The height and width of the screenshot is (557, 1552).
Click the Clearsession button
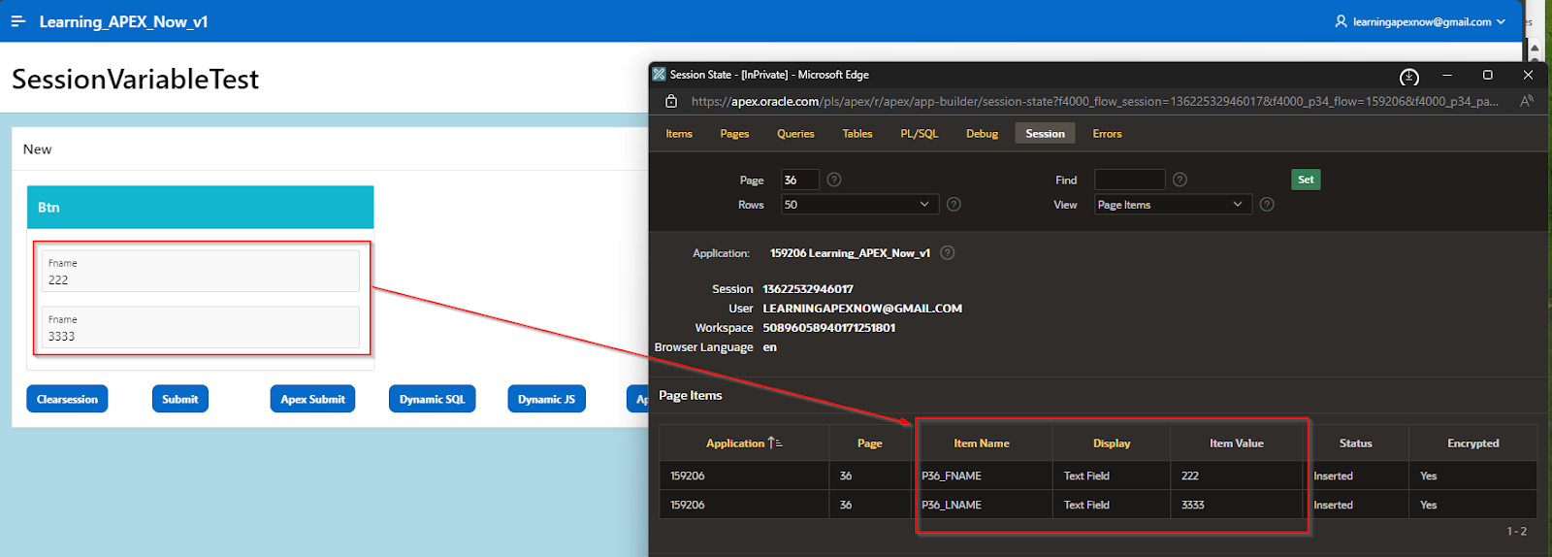click(x=67, y=399)
